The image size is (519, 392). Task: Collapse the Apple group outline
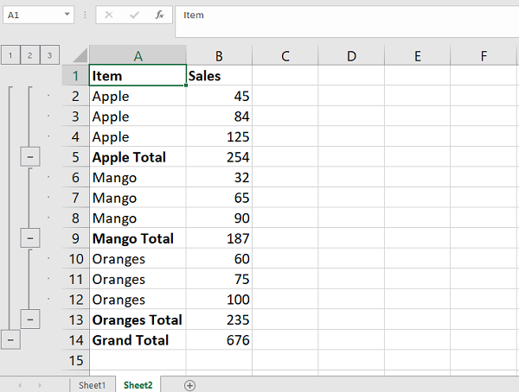click(x=30, y=157)
